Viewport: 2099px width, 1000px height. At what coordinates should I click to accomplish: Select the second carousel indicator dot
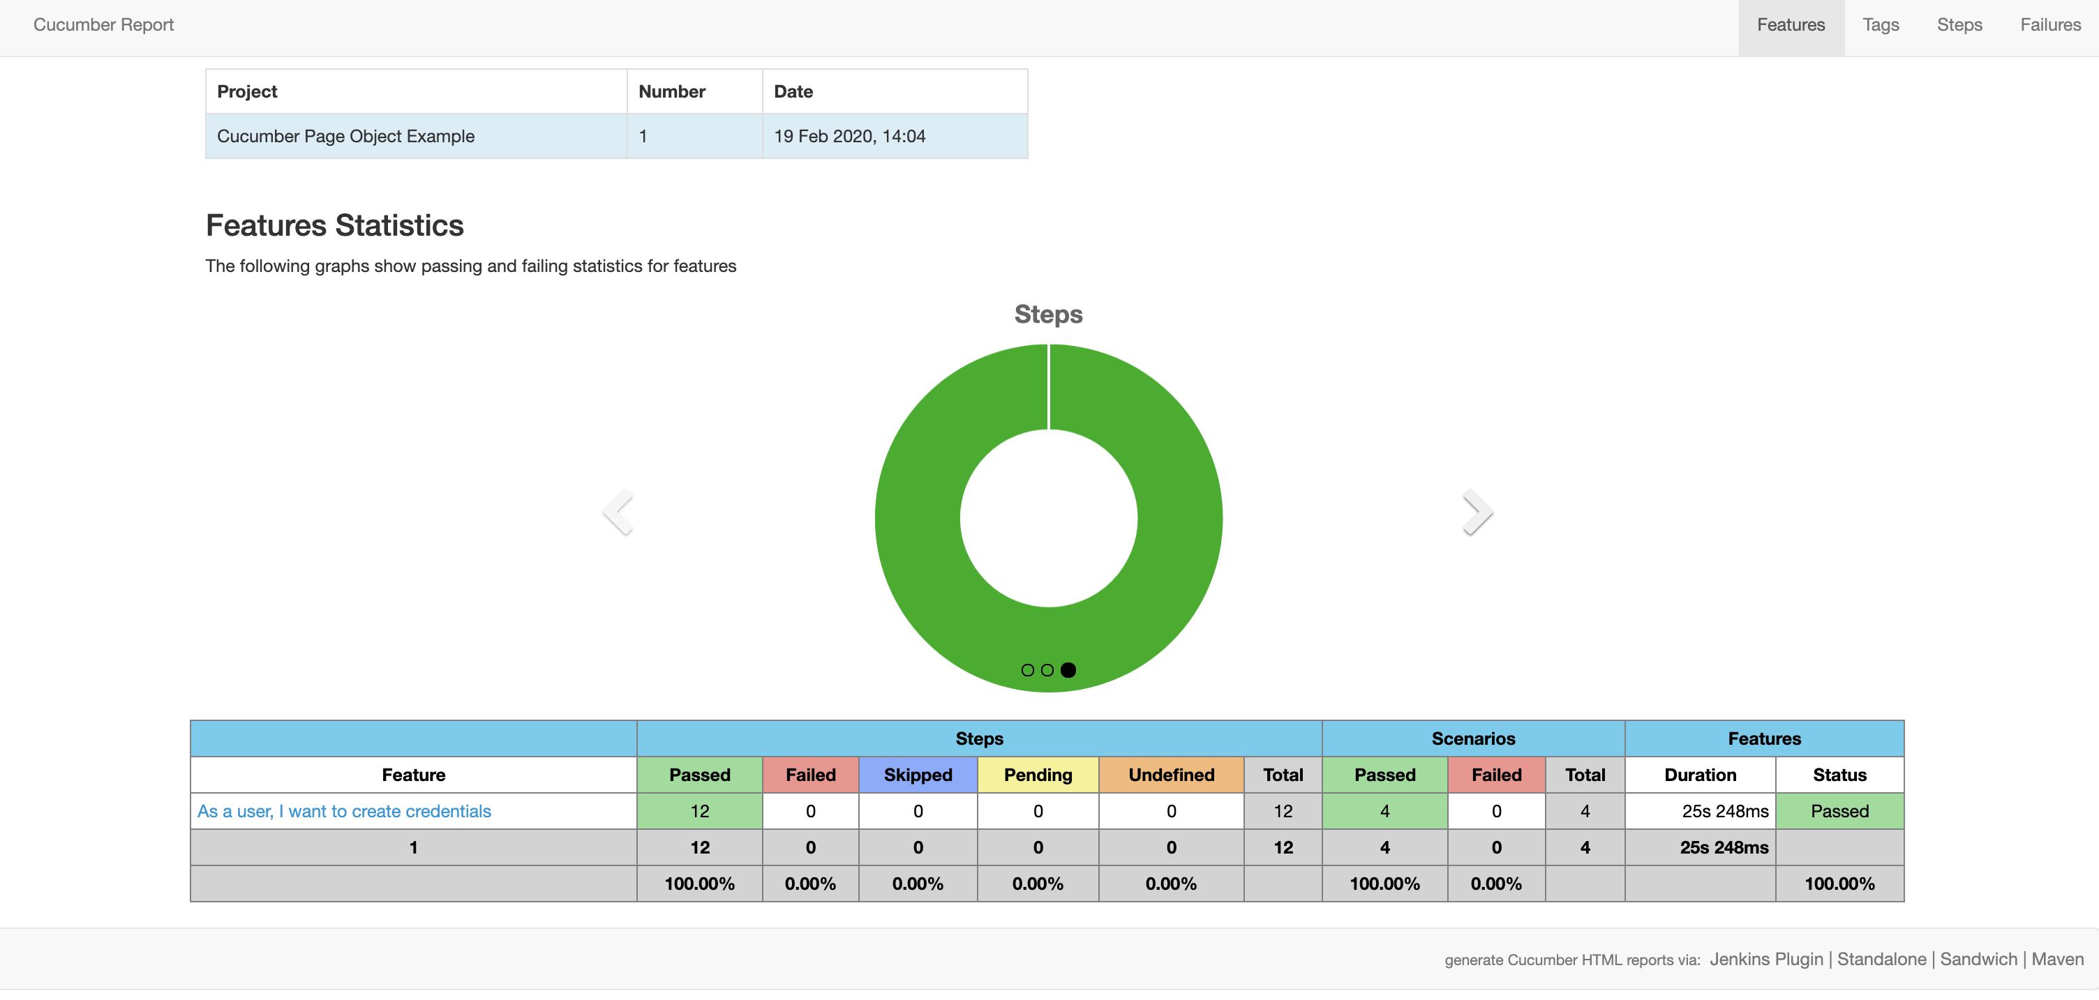tap(1047, 670)
